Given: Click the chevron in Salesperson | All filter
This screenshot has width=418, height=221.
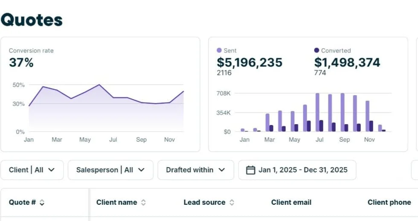Looking at the screenshot, I should coord(141,170).
